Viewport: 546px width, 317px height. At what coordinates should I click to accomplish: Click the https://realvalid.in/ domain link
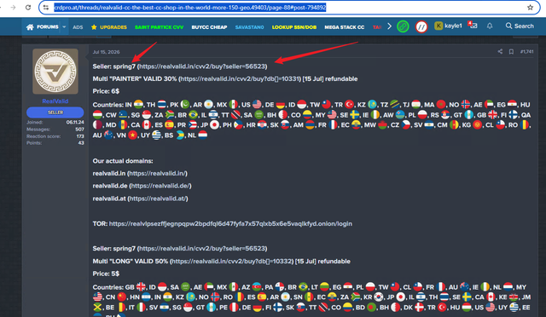[x=157, y=173]
